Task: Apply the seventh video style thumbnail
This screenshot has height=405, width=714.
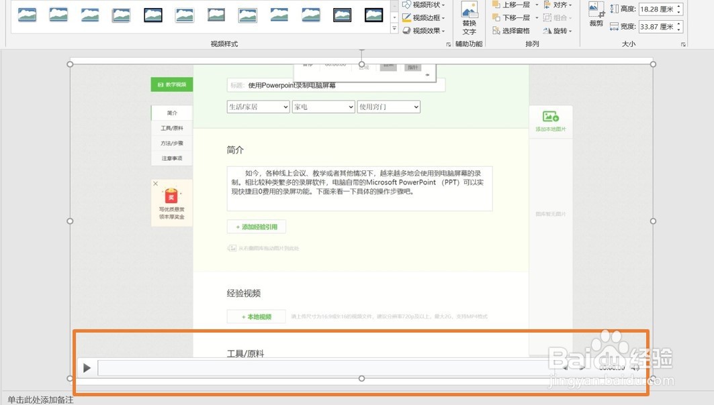Action: (x=216, y=15)
